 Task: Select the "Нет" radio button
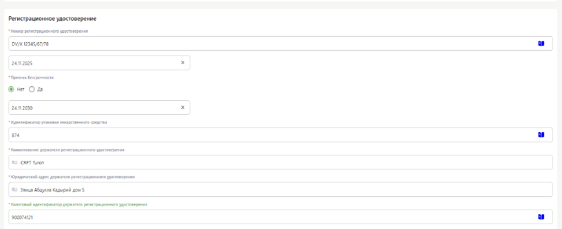(x=11, y=89)
